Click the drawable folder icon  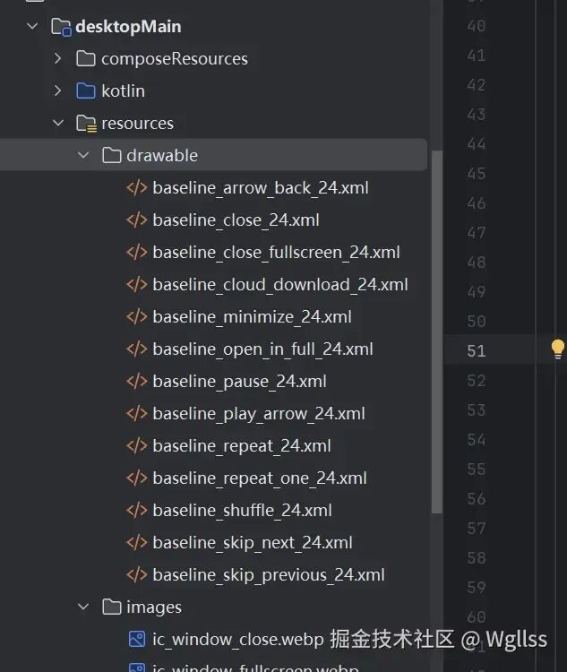point(111,155)
